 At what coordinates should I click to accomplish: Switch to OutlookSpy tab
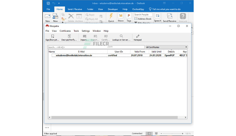tap(138, 9)
